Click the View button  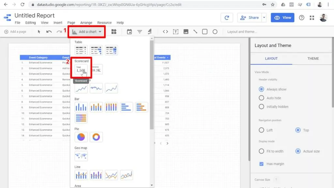(x=282, y=17)
